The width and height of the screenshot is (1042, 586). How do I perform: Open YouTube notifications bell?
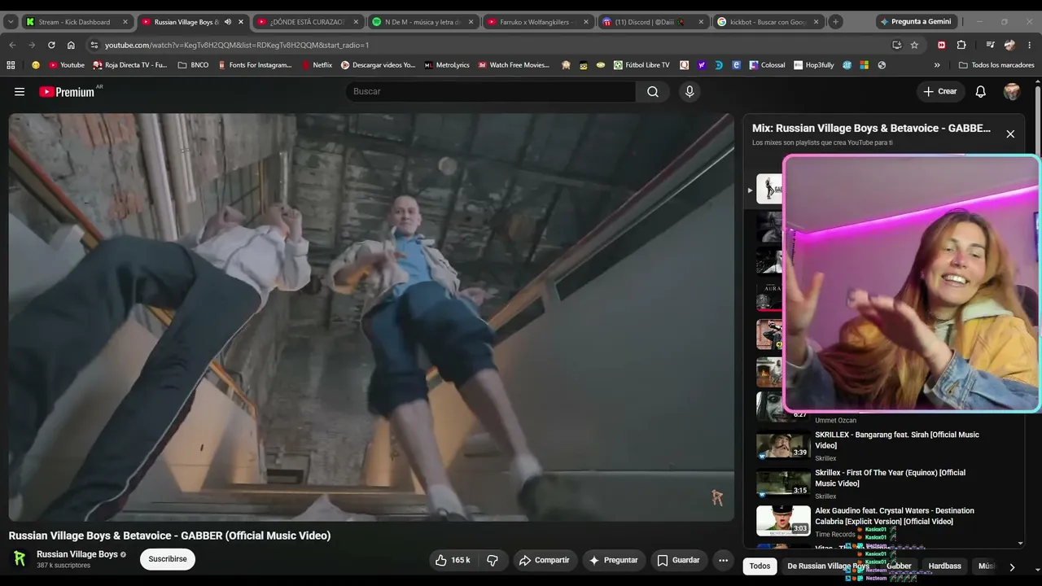point(981,92)
